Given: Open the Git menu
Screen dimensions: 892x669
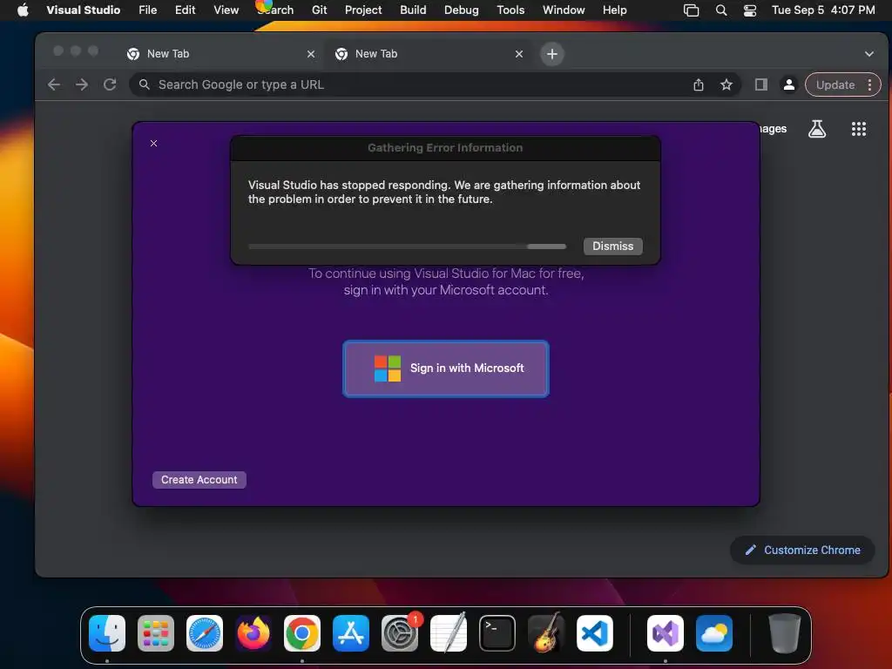Looking at the screenshot, I should (319, 10).
